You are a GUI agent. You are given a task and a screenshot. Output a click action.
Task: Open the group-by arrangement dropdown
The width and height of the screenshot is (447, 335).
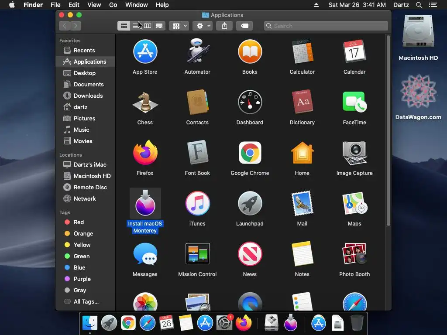(179, 26)
